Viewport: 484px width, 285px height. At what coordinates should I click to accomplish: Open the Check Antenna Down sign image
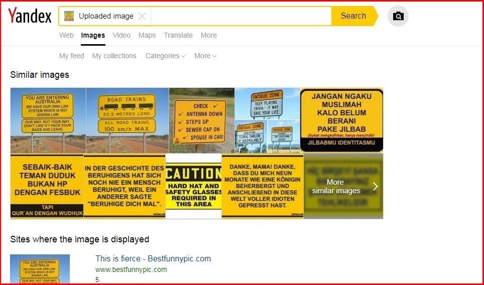(x=202, y=120)
